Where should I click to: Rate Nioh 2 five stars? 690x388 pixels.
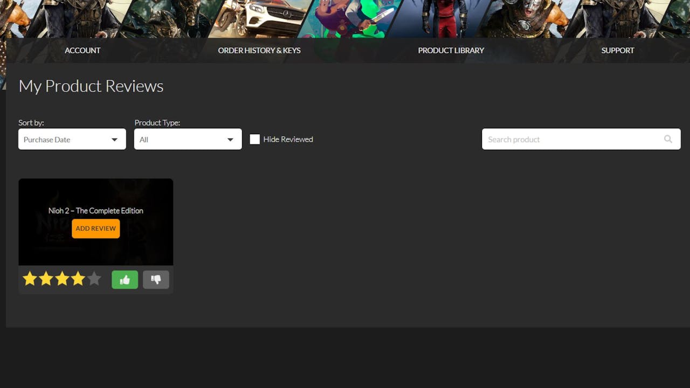point(94,279)
